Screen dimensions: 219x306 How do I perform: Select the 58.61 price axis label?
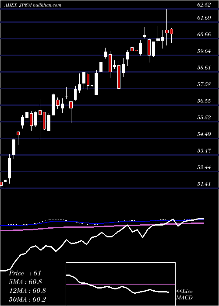(204, 68)
